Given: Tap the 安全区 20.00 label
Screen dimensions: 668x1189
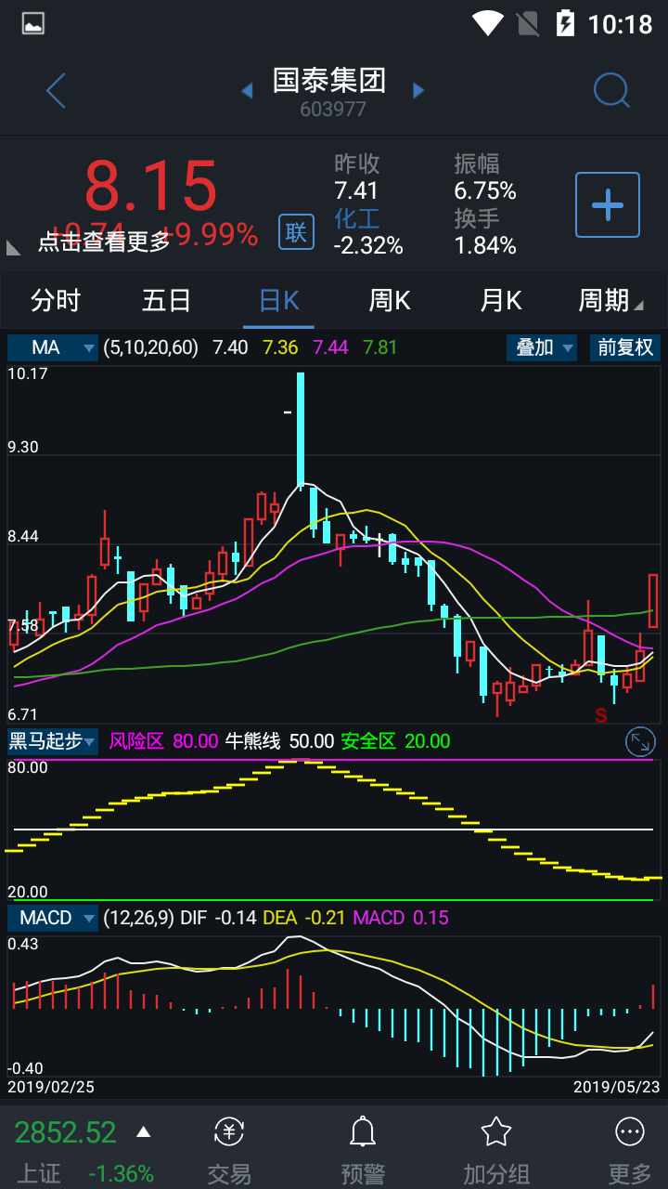Looking at the screenshot, I should [x=395, y=741].
